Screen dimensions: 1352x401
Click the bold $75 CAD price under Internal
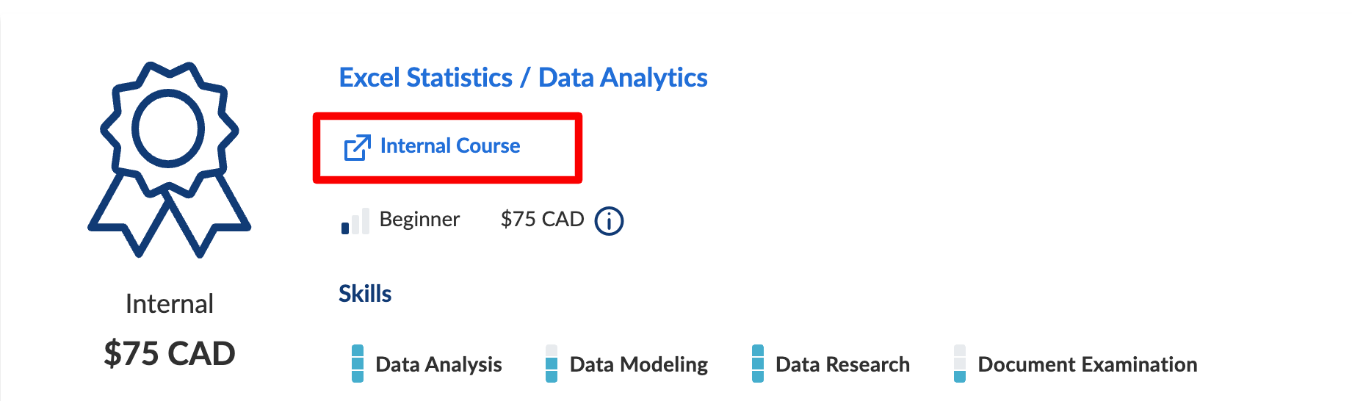click(x=170, y=353)
